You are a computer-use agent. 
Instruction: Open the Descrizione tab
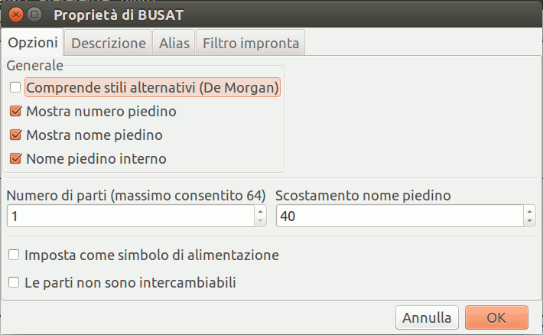109,43
